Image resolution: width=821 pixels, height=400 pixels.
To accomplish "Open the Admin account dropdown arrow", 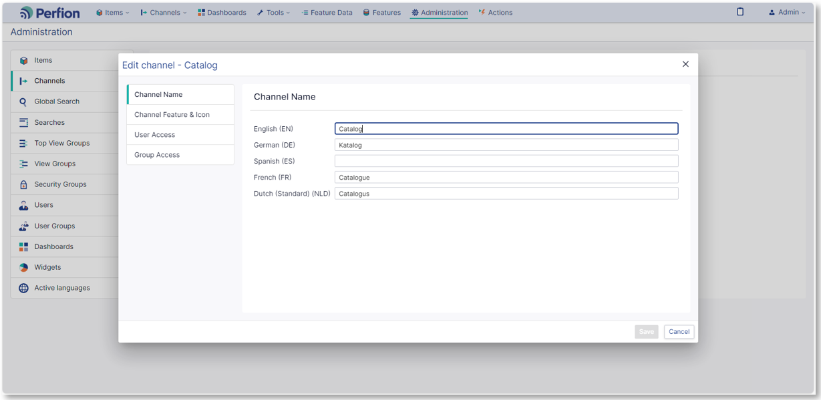I will pos(804,13).
